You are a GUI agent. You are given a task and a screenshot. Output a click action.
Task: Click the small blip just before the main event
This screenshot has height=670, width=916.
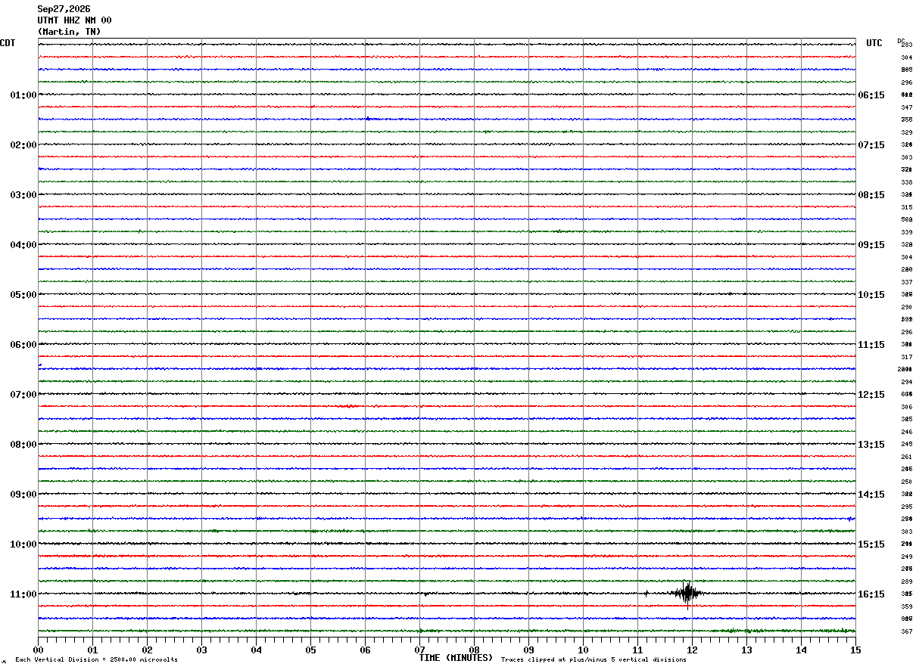click(646, 594)
